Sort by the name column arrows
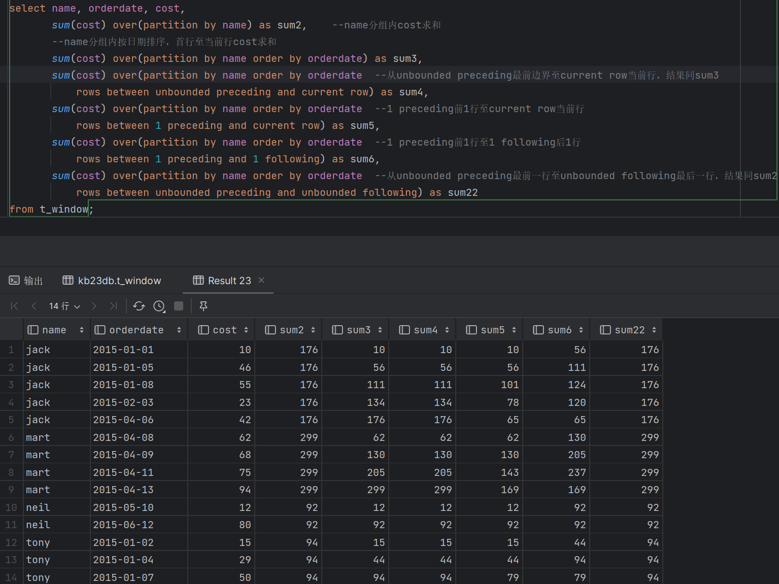 [81, 330]
